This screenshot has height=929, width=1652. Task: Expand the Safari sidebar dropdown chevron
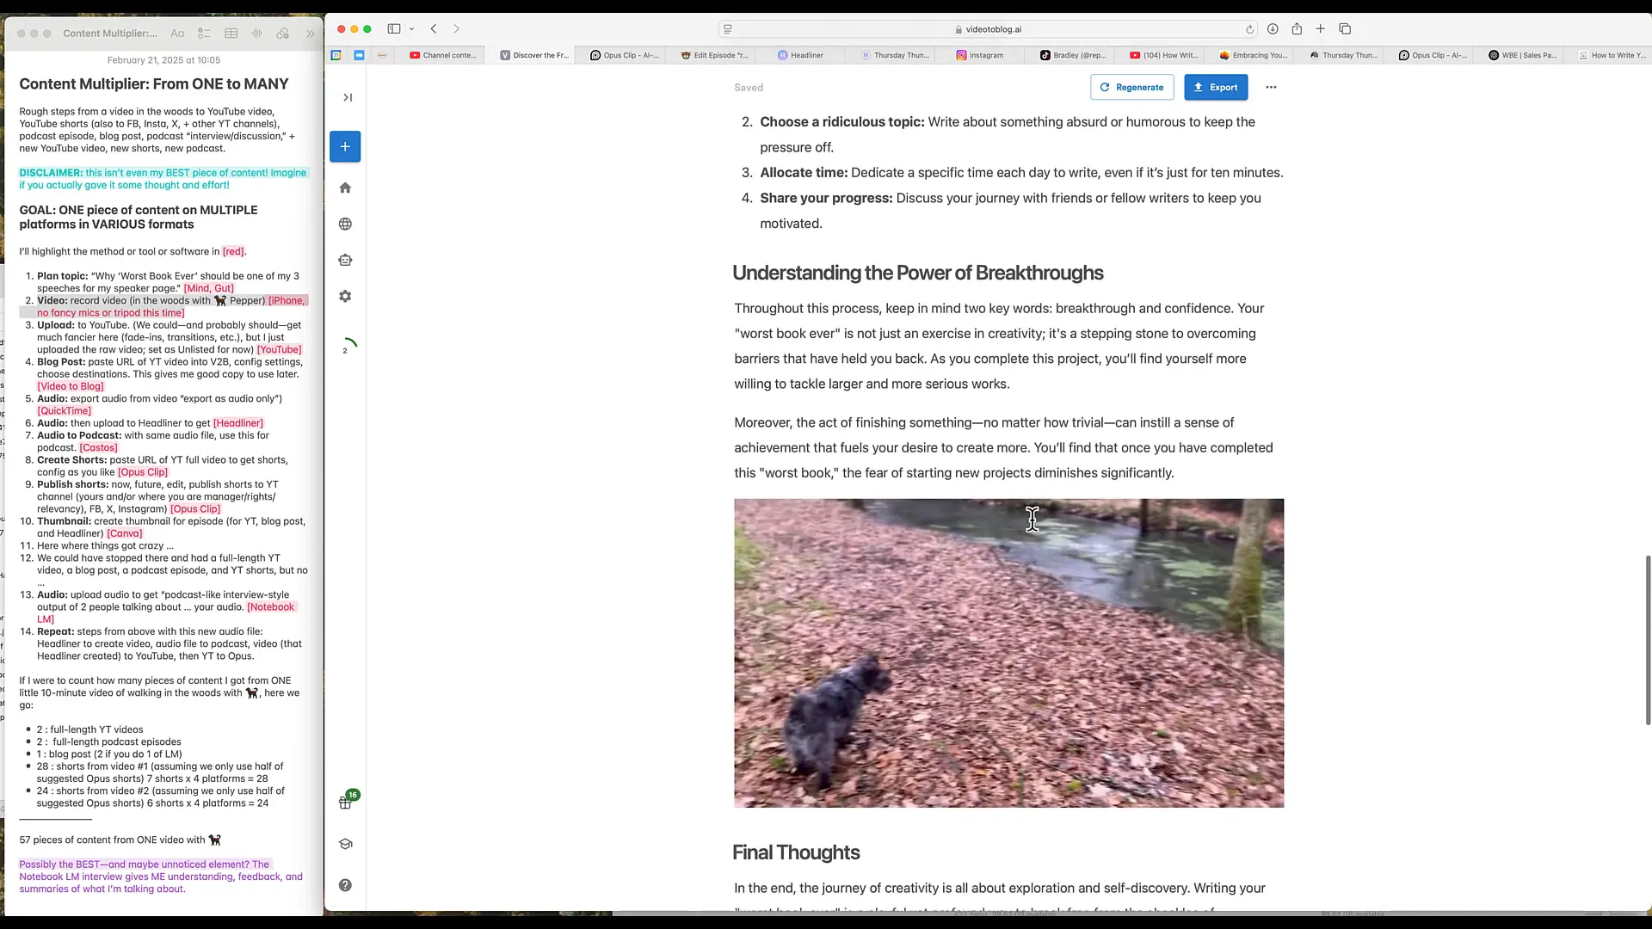point(412,29)
